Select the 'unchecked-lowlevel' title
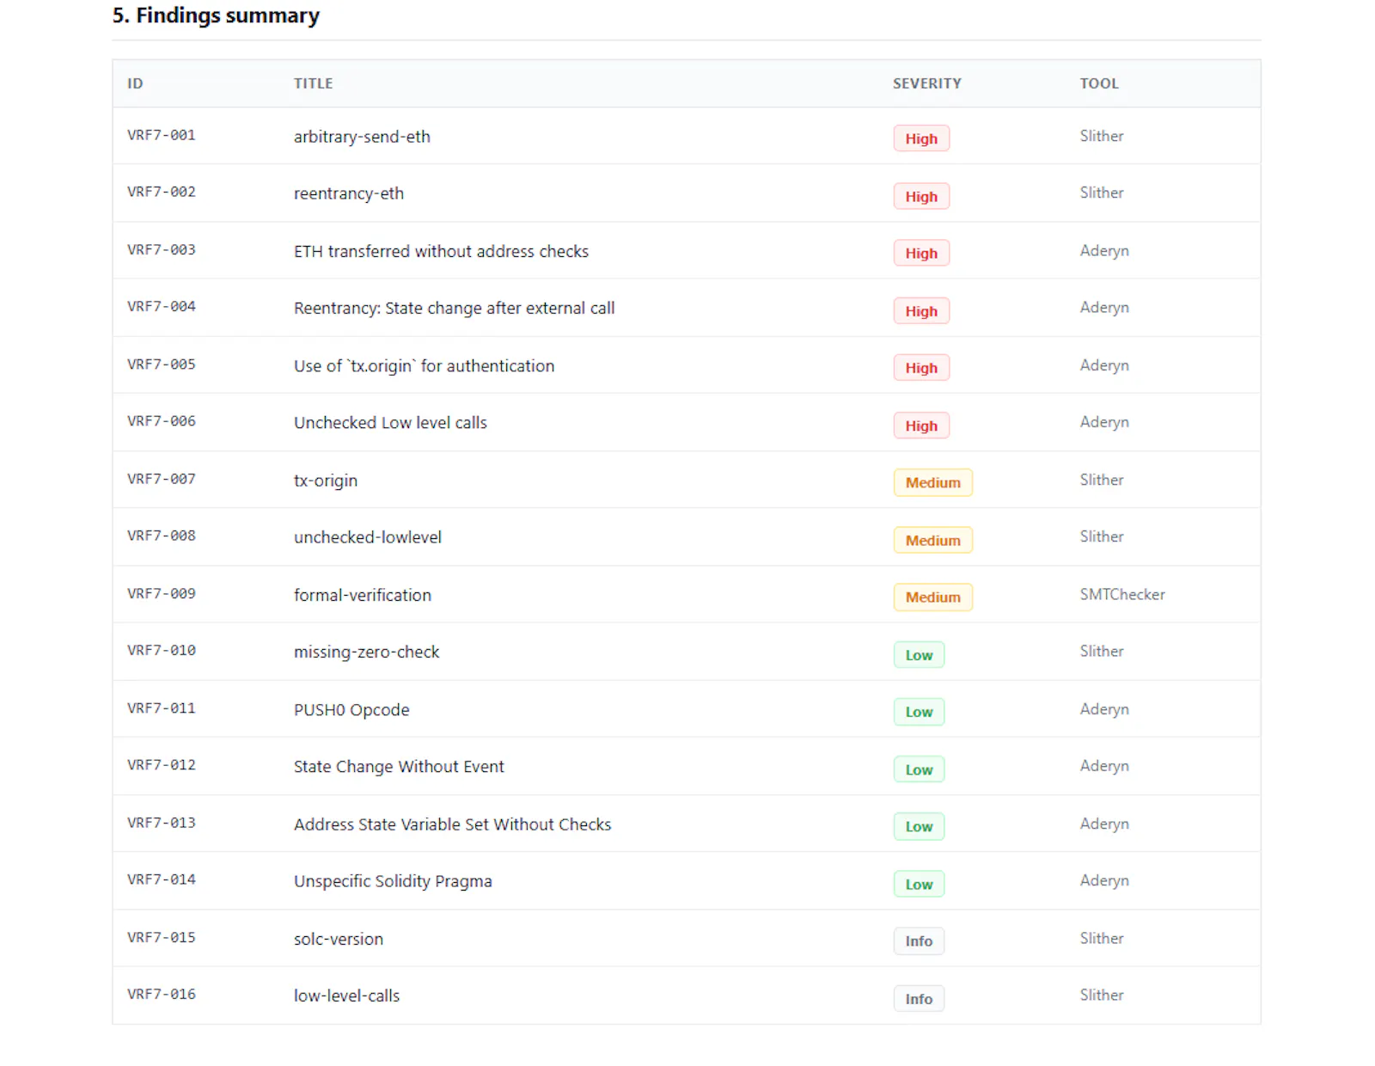Viewport: 1375px width, 1066px height. coord(368,537)
